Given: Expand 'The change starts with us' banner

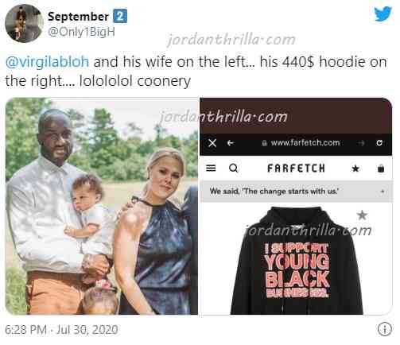Looking at the screenshot, I should 383,191.
